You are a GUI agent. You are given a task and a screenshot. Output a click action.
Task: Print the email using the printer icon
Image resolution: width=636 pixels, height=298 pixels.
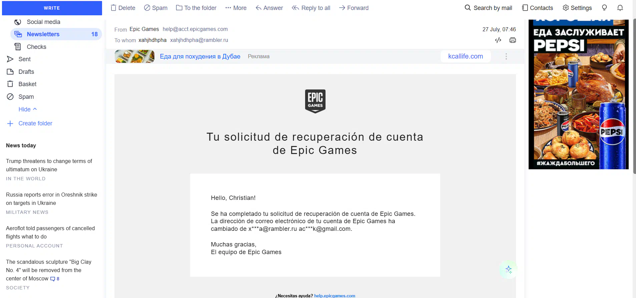(513, 40)
